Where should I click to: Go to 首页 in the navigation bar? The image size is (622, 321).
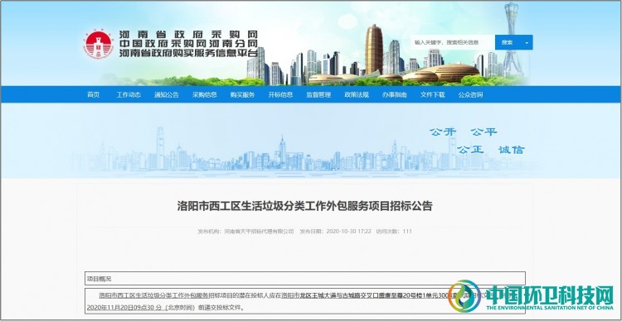93,94
